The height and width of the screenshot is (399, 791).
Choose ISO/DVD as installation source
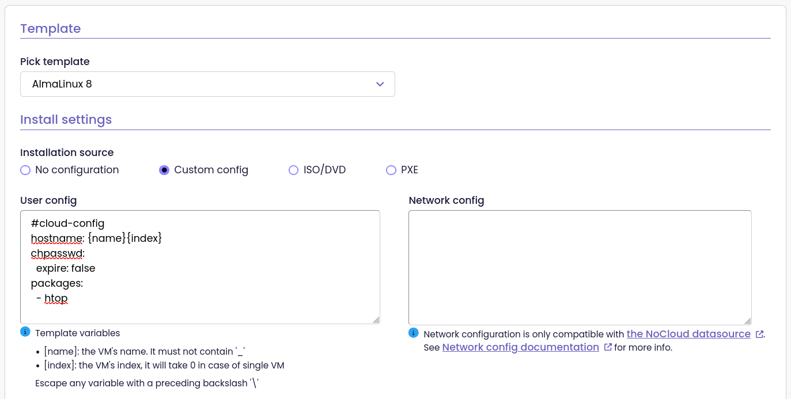coord(294,170)
